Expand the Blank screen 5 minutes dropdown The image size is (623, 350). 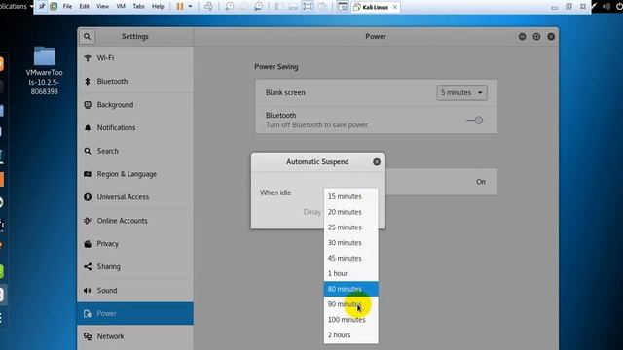pyautogui.click(x=461, y=93)
